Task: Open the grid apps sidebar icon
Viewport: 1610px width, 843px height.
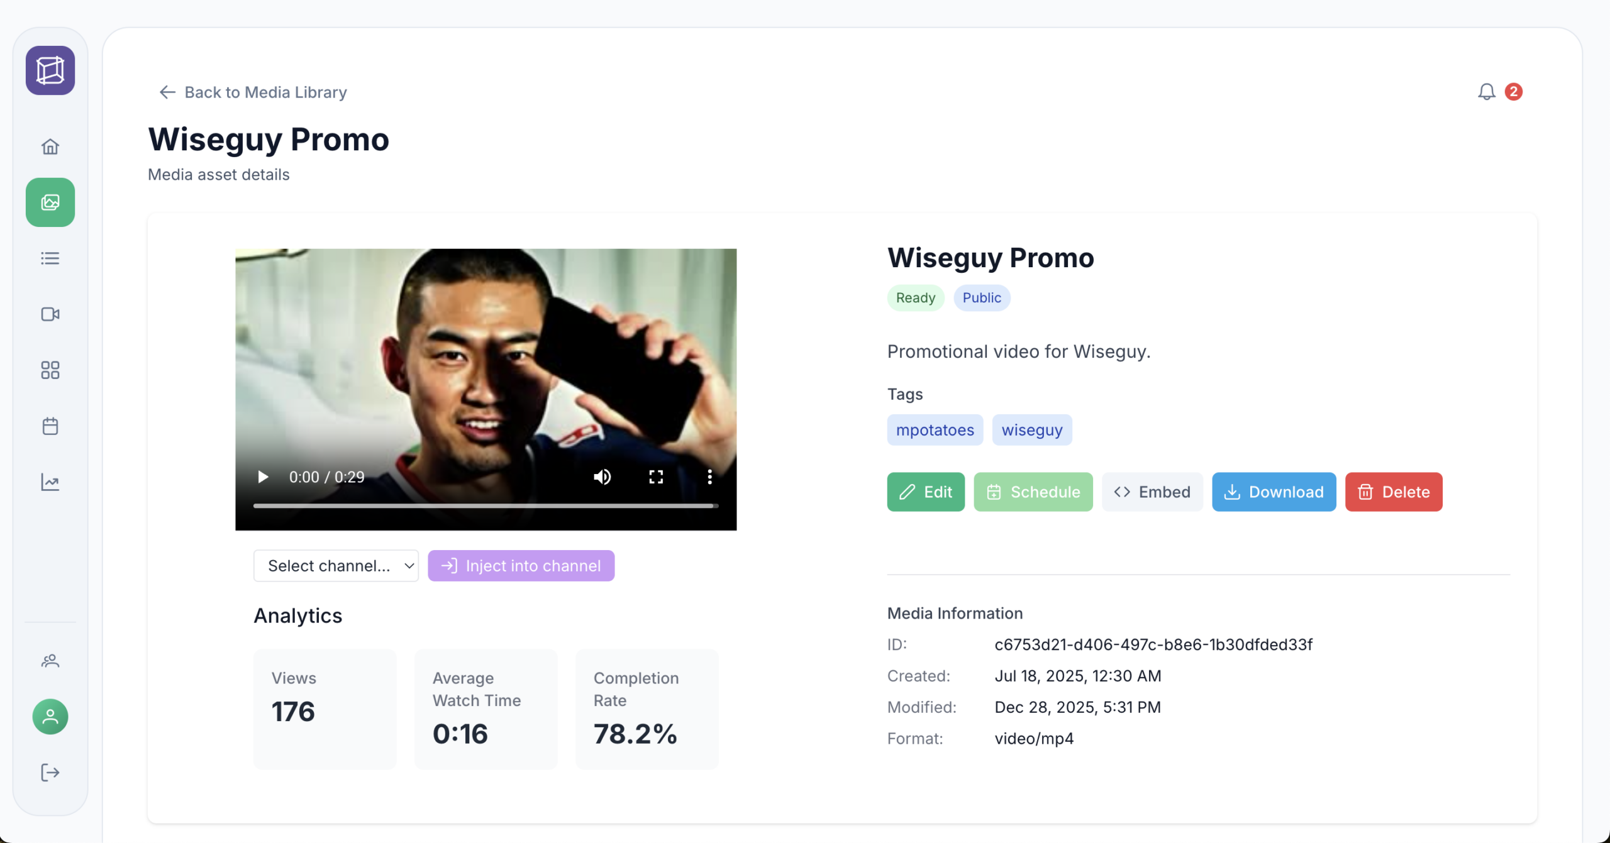Action: [50, 370]
